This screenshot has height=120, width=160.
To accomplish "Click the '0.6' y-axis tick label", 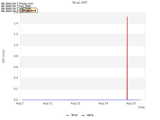I will pyautogui.click(x=16, y=67).
